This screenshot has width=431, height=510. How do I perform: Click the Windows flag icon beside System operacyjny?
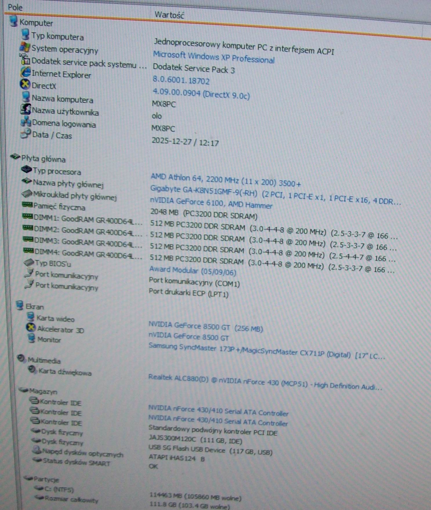tap(25, 47)
